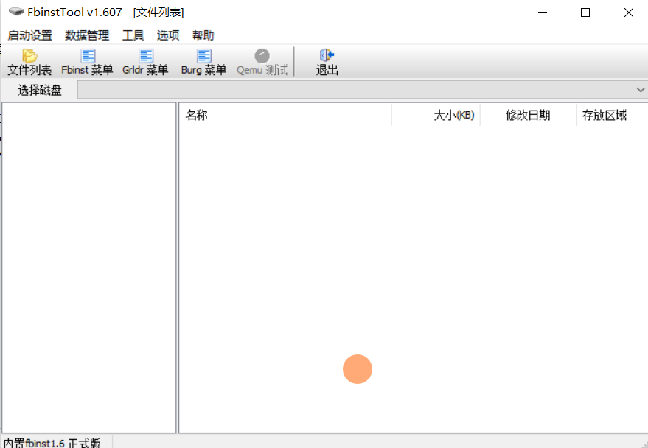
Task: Open the Burg 菜单 toolbar icon
Action: pyautogui.click(x=203, y=61)
